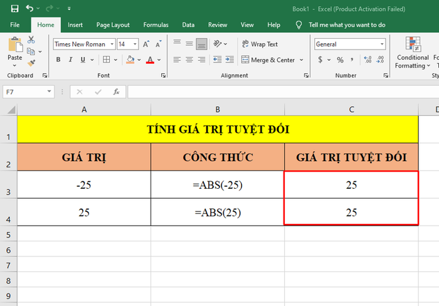
Task: Toggle Underline formatting
Action: (x=83, y=60)
